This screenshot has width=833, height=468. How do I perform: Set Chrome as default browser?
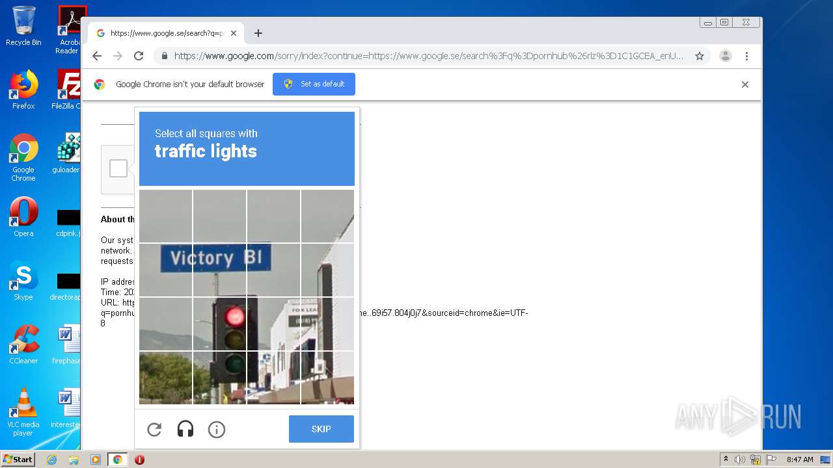314,84
